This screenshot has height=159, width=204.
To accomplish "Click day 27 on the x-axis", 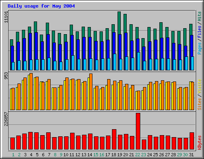I will coord(167,155).
